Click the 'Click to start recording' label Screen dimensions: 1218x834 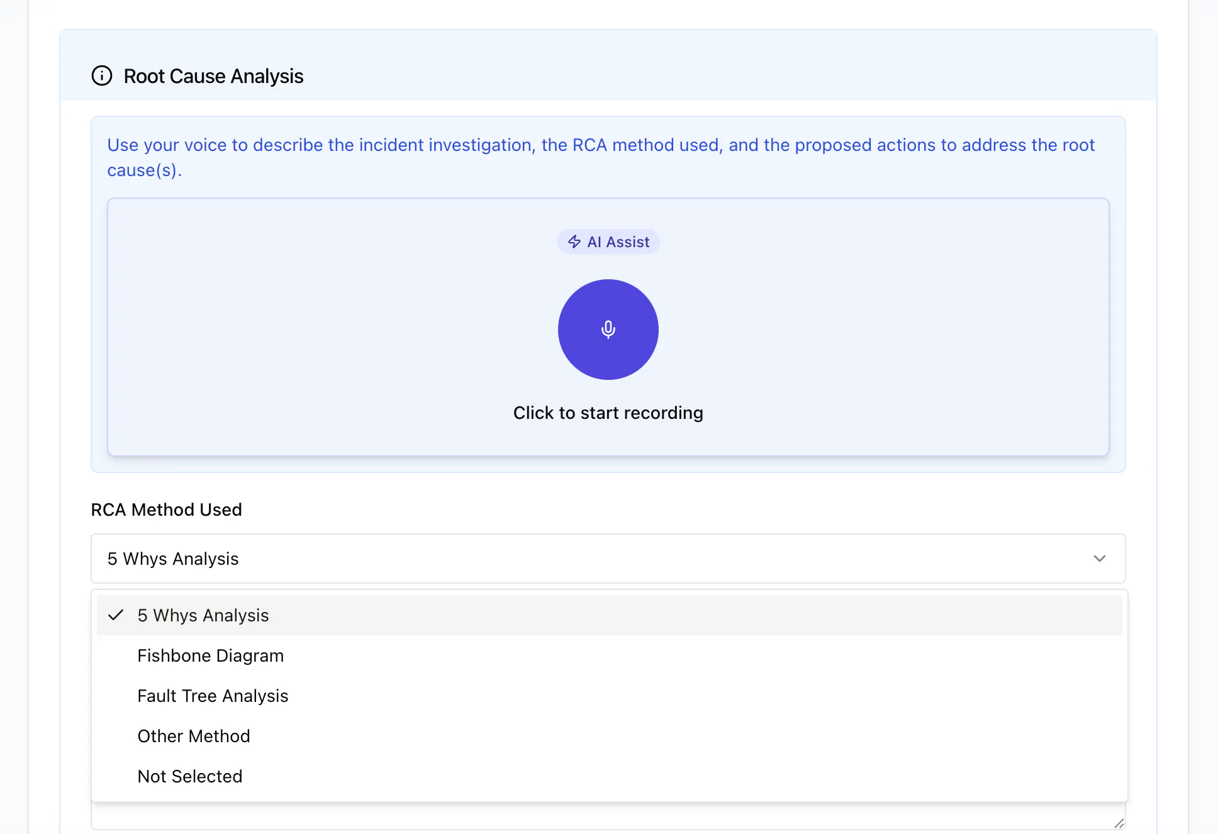(608, 413)
